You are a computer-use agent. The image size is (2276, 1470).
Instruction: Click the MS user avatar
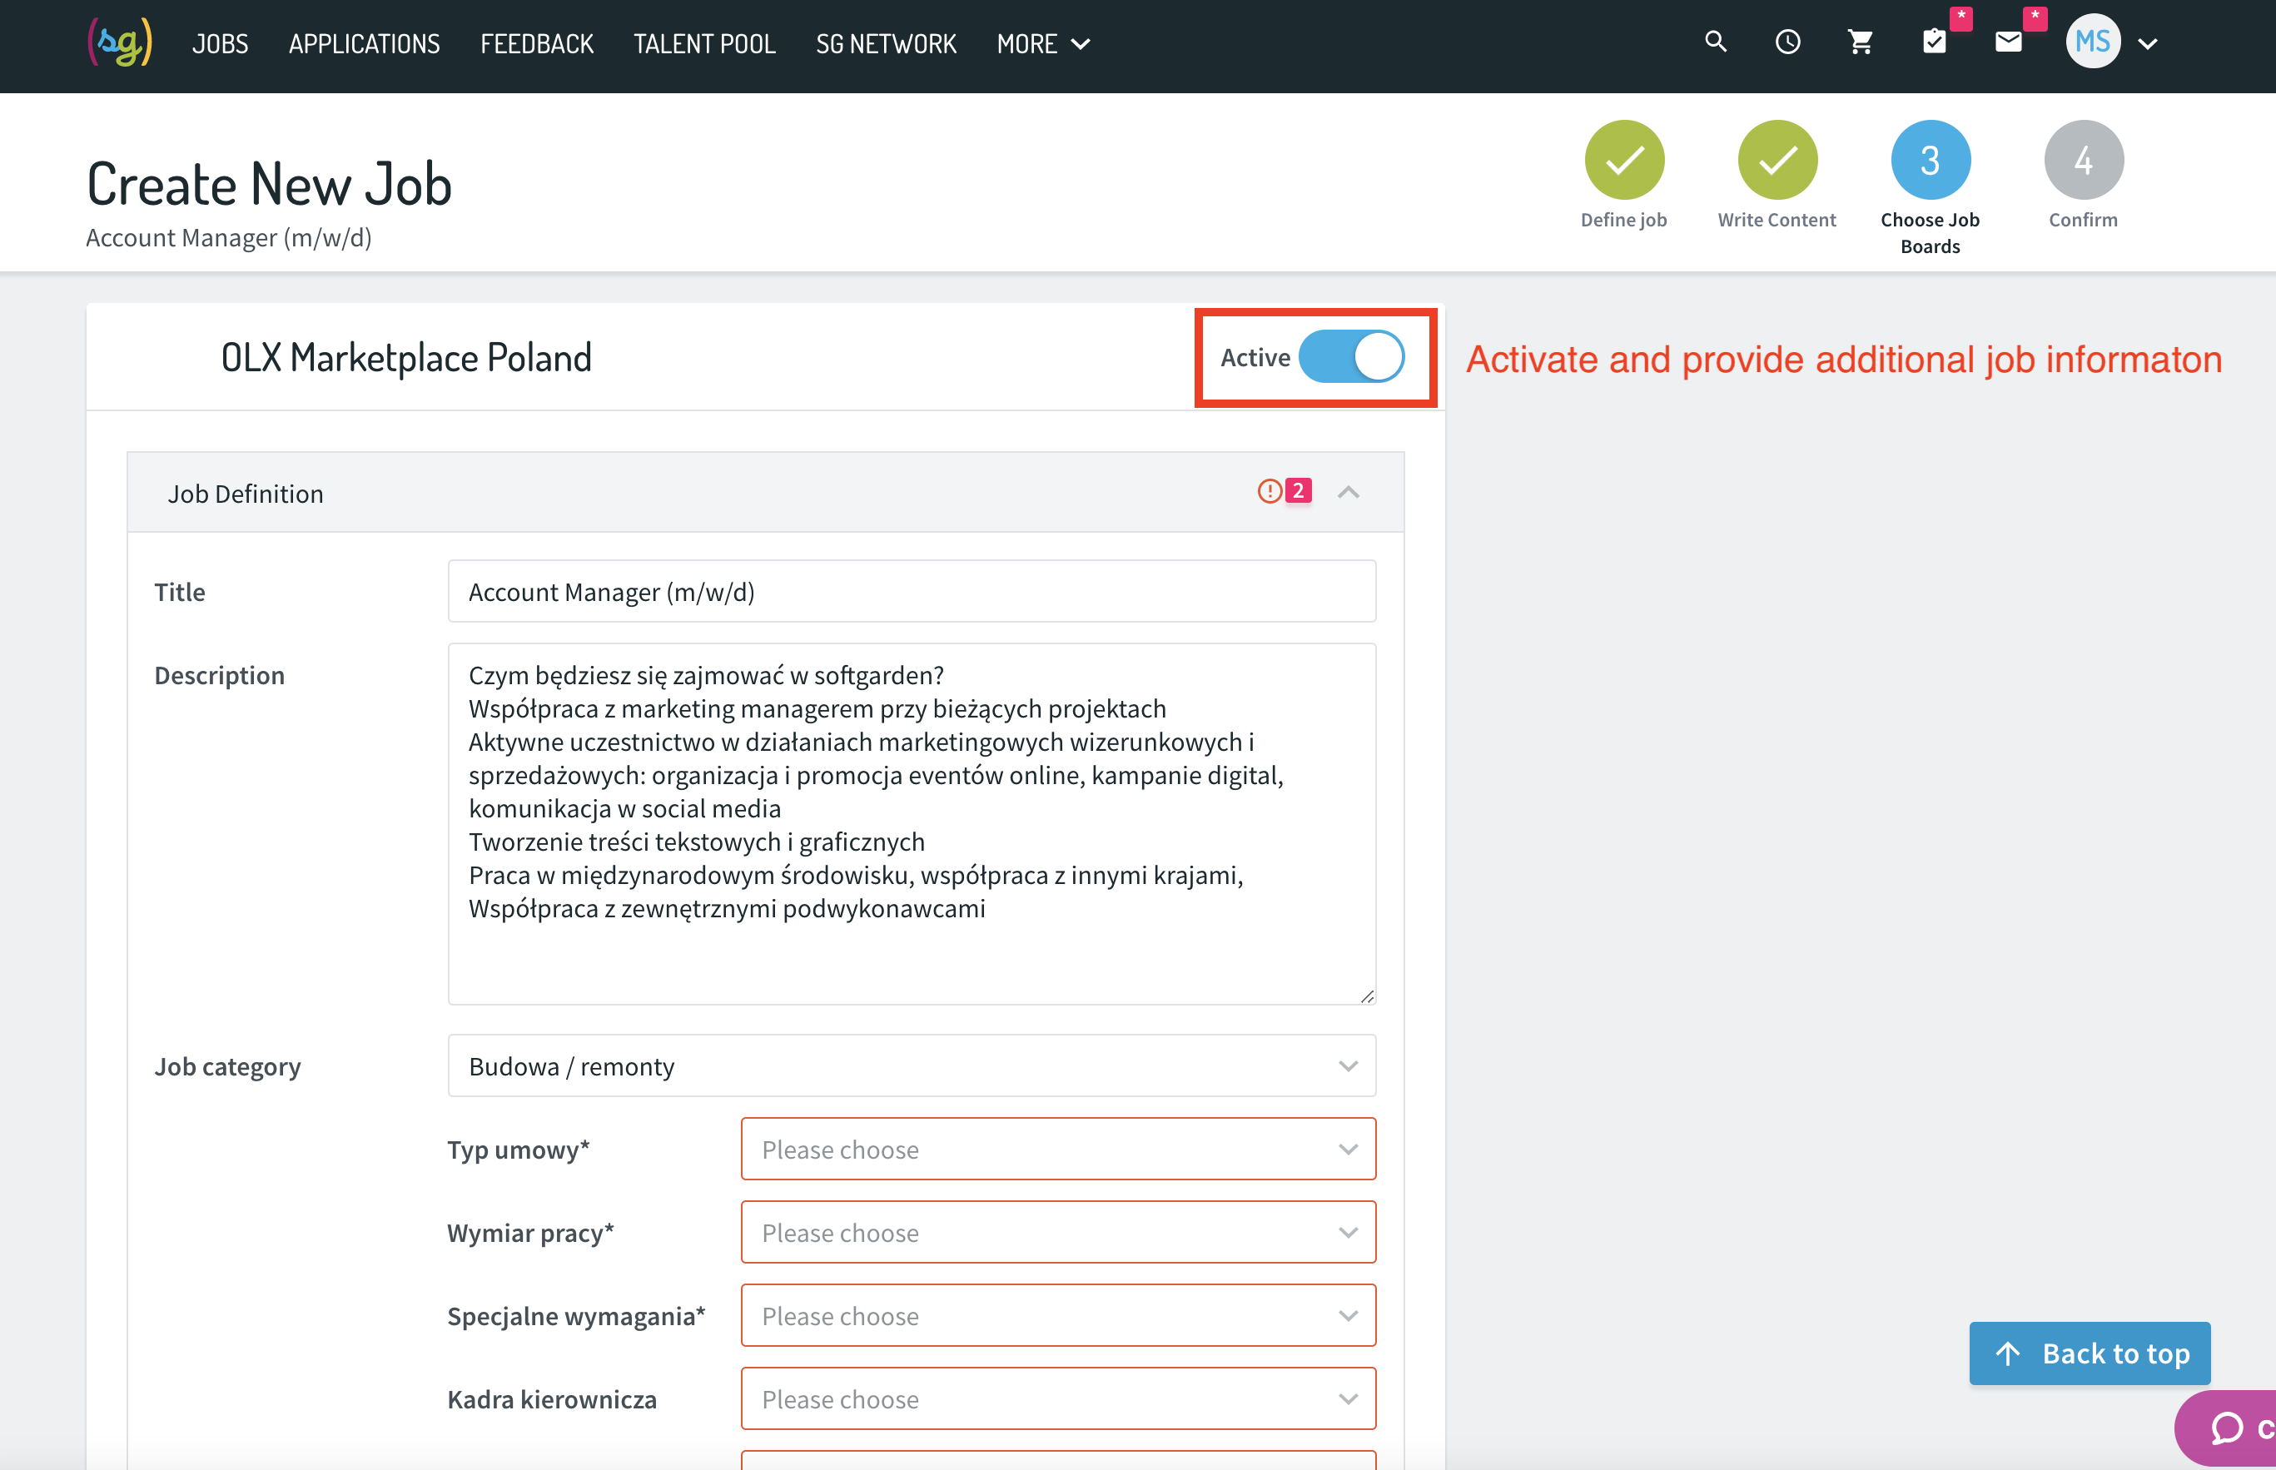coord(2093,42)
